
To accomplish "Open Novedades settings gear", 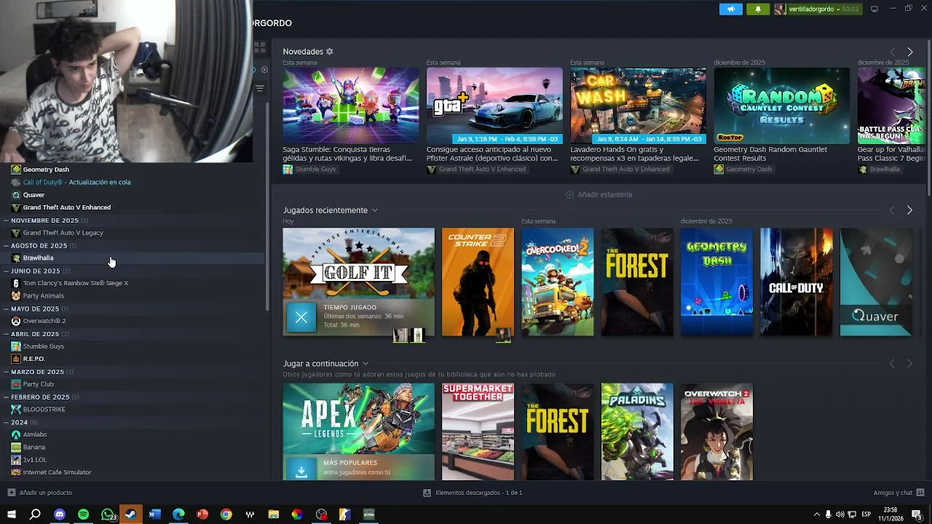I will 329,52.
